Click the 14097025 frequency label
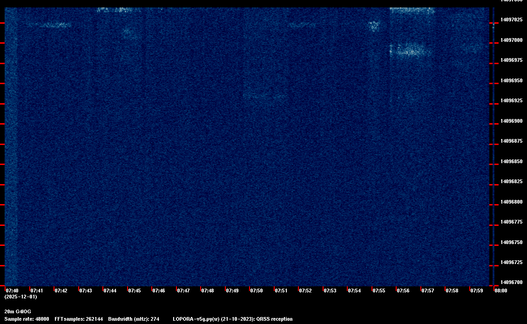The image size is (527, 324). pos(512,20)
